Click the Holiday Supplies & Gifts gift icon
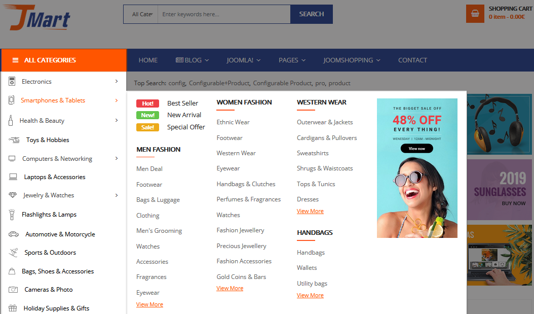This screenshot has width=534, height=314. pos(13,308)
